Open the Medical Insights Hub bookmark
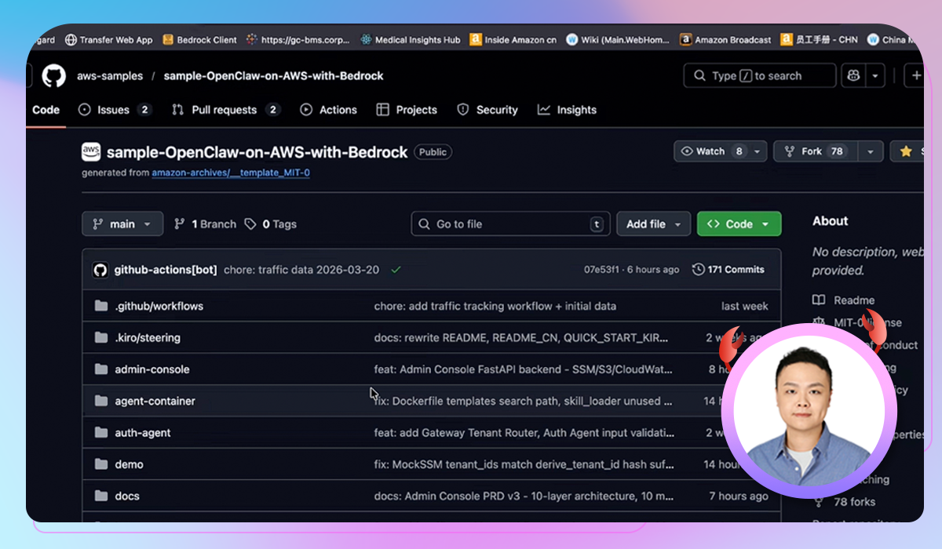The image size is (942, 549). coord(410,40)
